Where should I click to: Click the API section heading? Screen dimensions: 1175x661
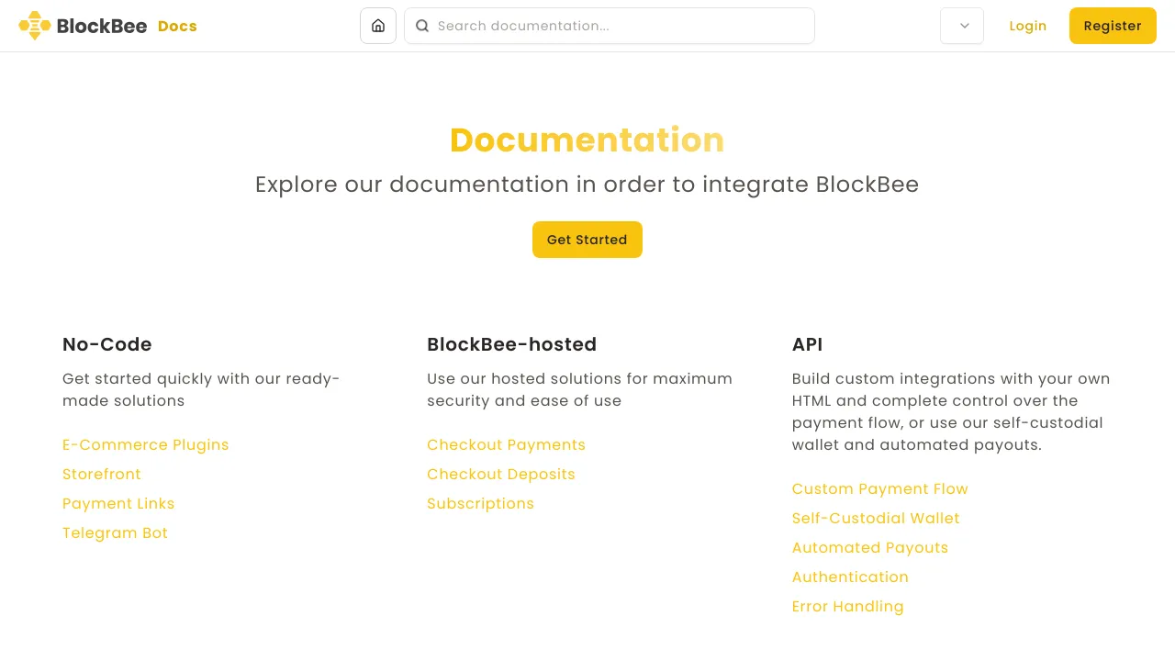pos(808,344)
